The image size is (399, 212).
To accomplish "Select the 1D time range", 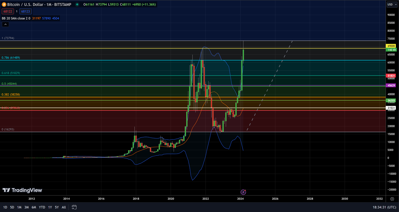I will (5, 207).
